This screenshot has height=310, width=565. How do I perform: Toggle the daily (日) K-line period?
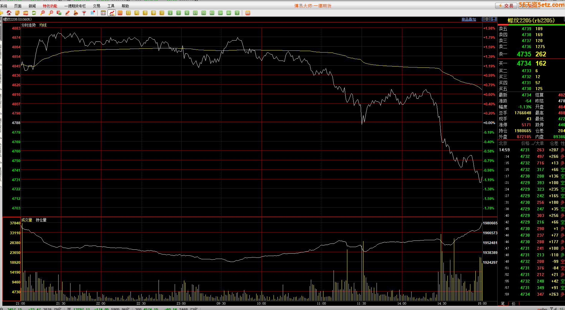click(x=128, y=13)
